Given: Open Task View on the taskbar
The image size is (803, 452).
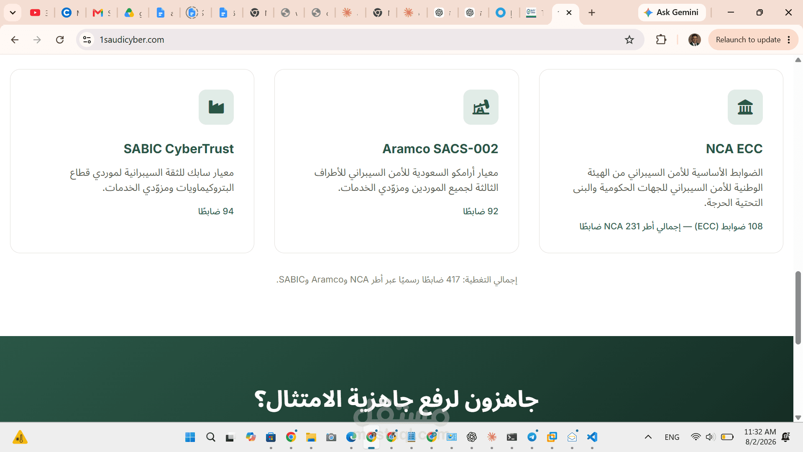Looking at the screenshot, I should click(x=230, y=437).
